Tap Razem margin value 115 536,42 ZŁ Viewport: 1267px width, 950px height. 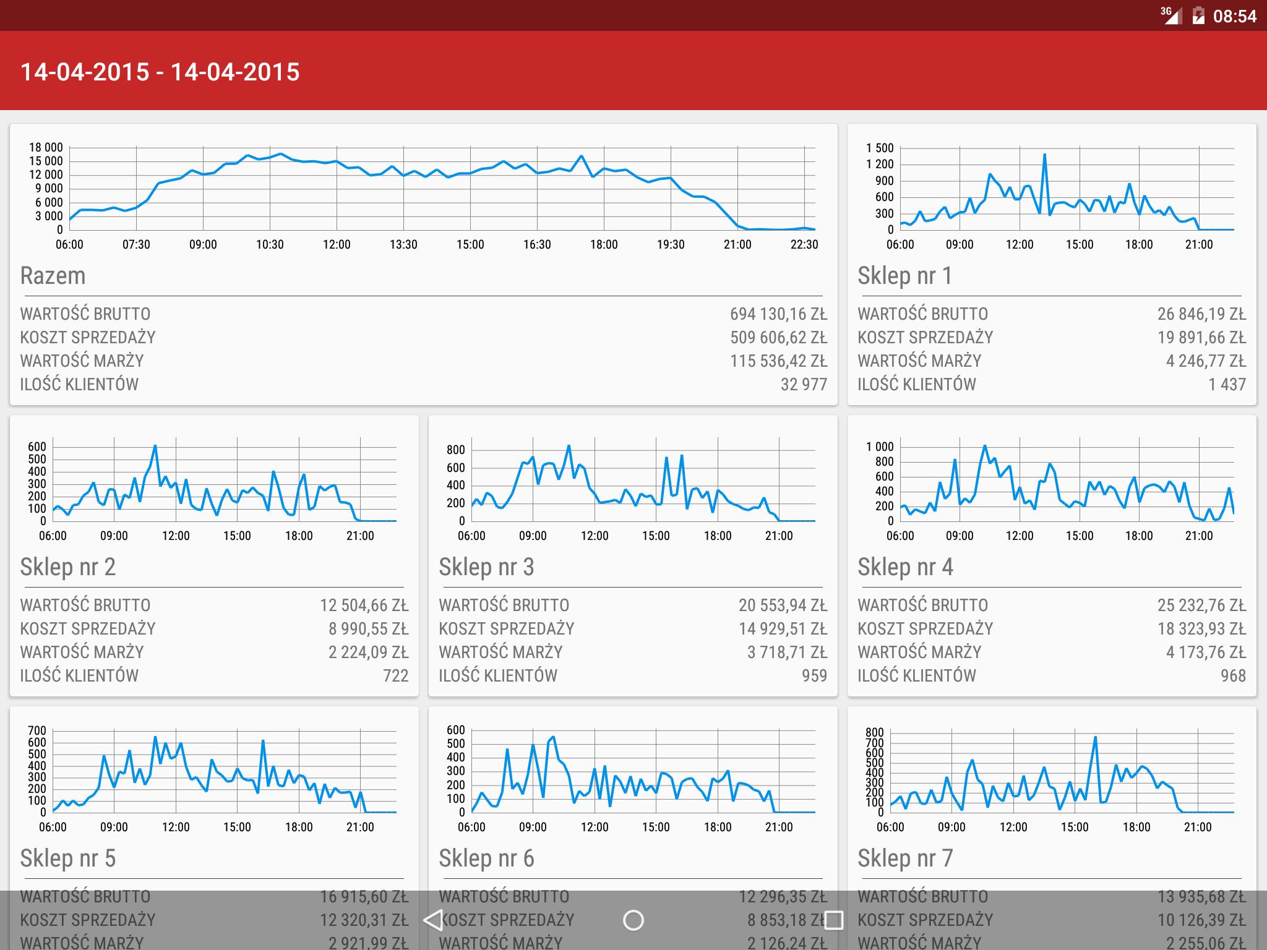[778, 361]
